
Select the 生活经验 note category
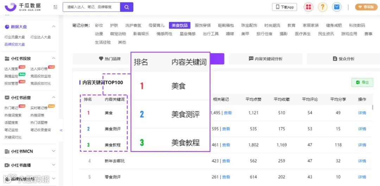(x=103, y=42)
